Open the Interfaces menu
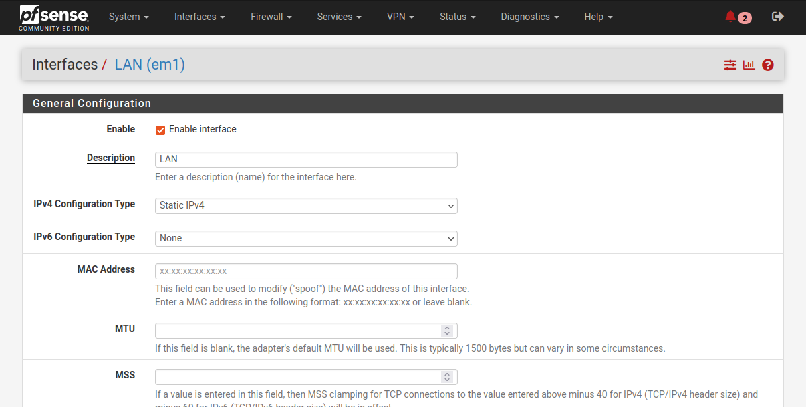 tap(199, 17)
